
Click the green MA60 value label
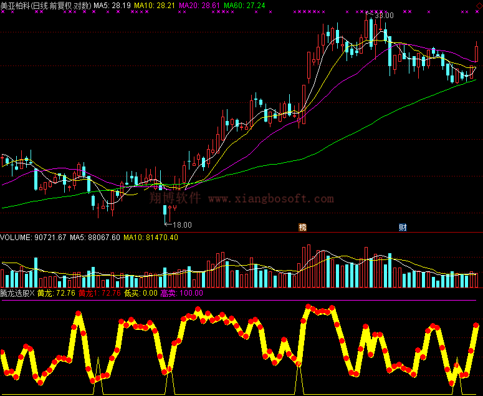point(244,5)
